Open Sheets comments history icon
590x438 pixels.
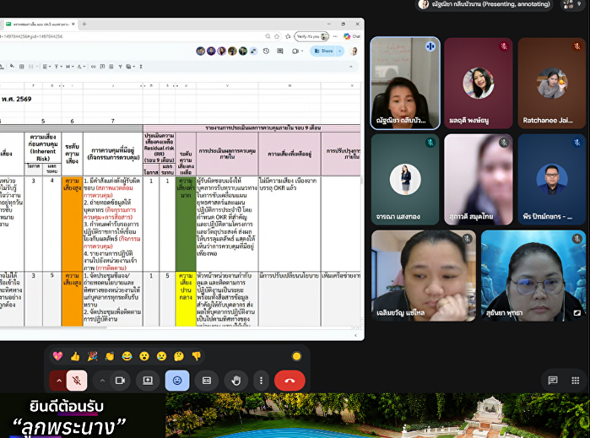[x=280, y=51]
